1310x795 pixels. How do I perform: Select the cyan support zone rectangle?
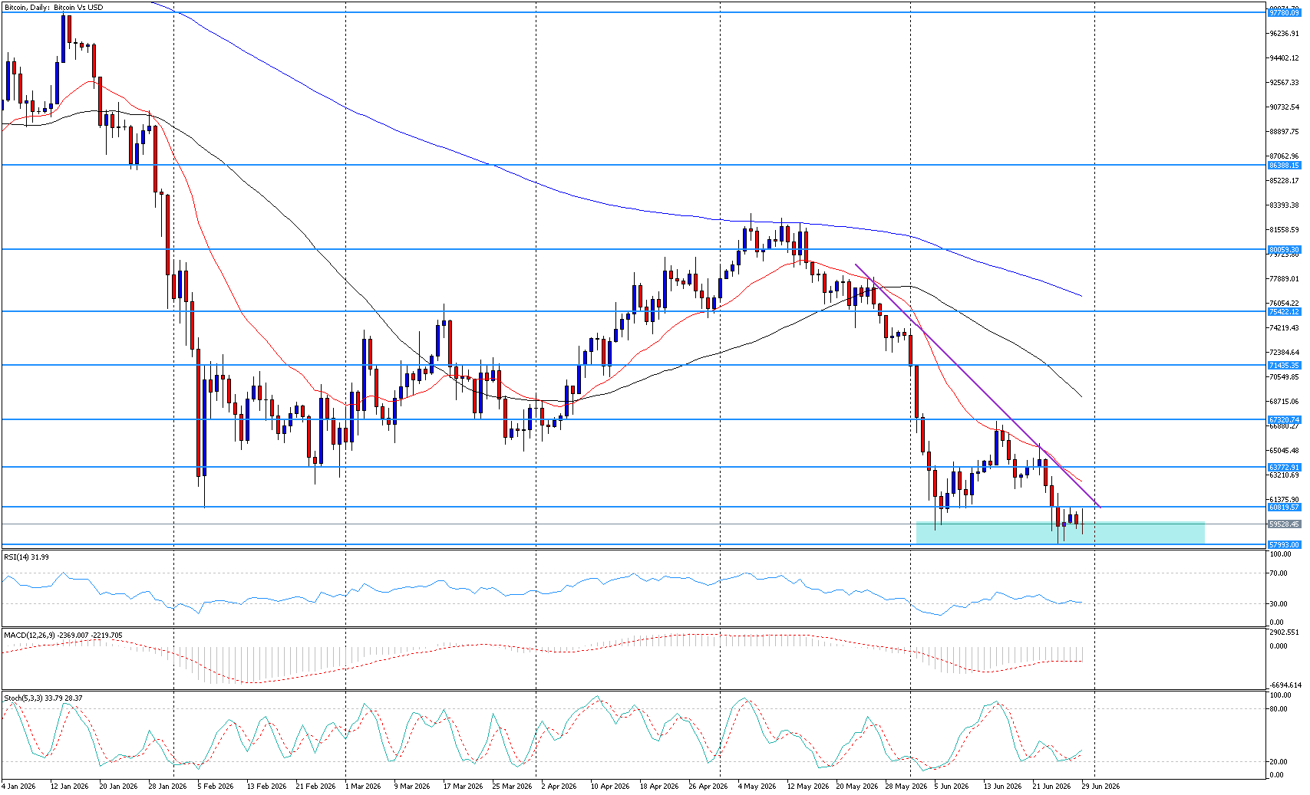[x=1060, y=533]
